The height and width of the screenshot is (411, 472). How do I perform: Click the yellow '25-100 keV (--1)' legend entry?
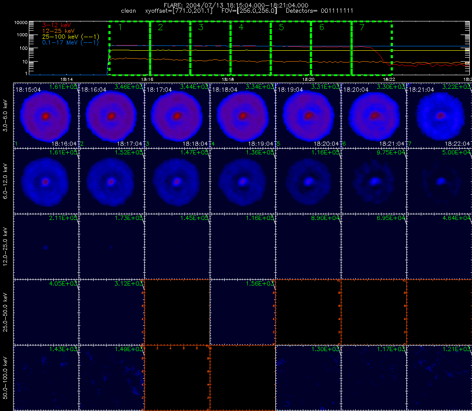tap(71, 36)
